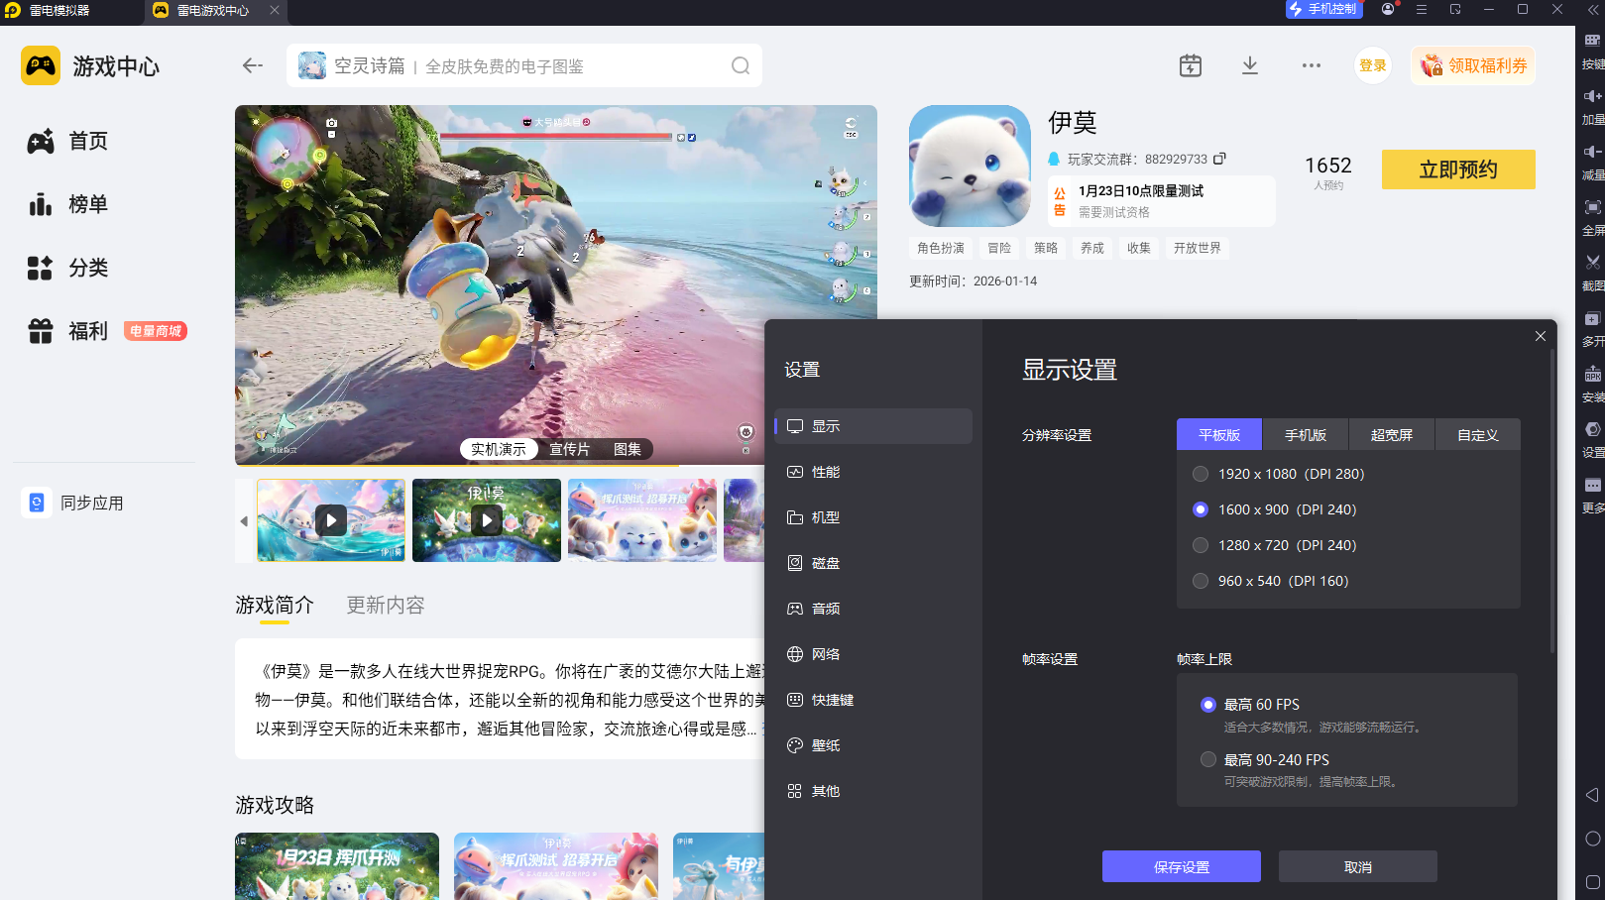1605x900 pixels.
Task: Take a screenshot with the scissors icon
Action: pyautogui.click(x=1592, y=263)
